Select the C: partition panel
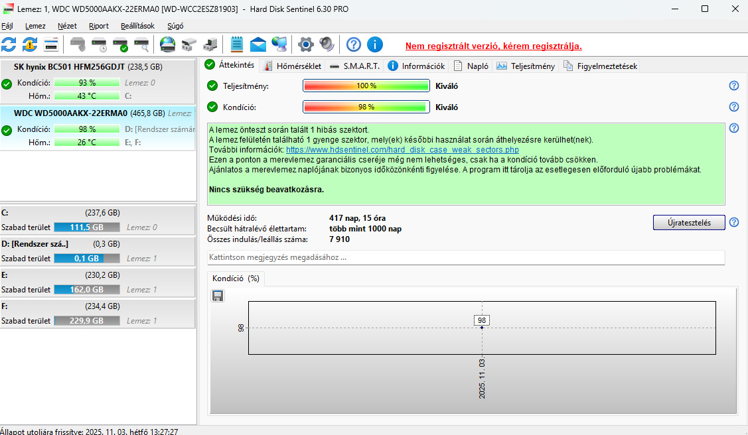The image size is (748, 435). [98, 220]
